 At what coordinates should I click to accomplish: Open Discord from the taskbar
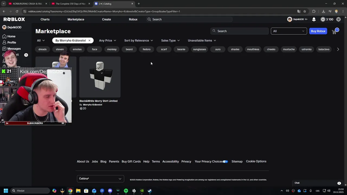pos(110,191)
